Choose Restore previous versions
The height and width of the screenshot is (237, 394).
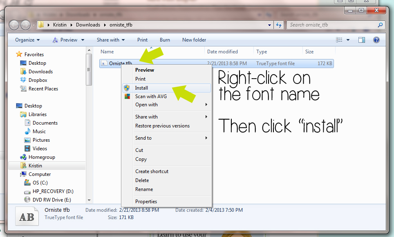(162, 126)
